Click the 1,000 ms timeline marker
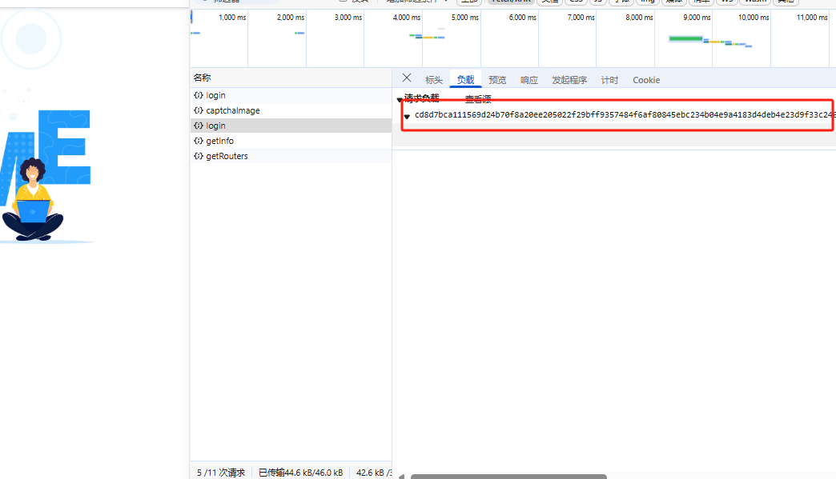Viewport: 836px width, 479px height. 232,18
